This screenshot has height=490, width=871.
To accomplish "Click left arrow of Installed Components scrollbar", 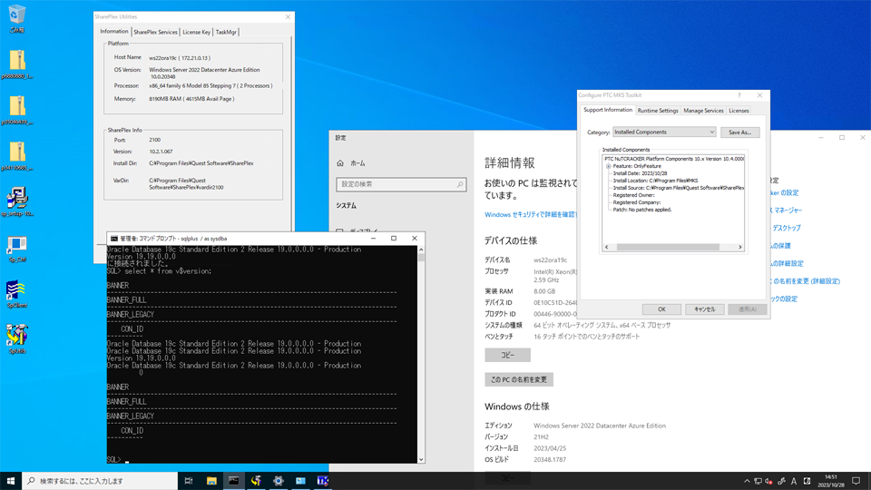I will click(607, 247).
